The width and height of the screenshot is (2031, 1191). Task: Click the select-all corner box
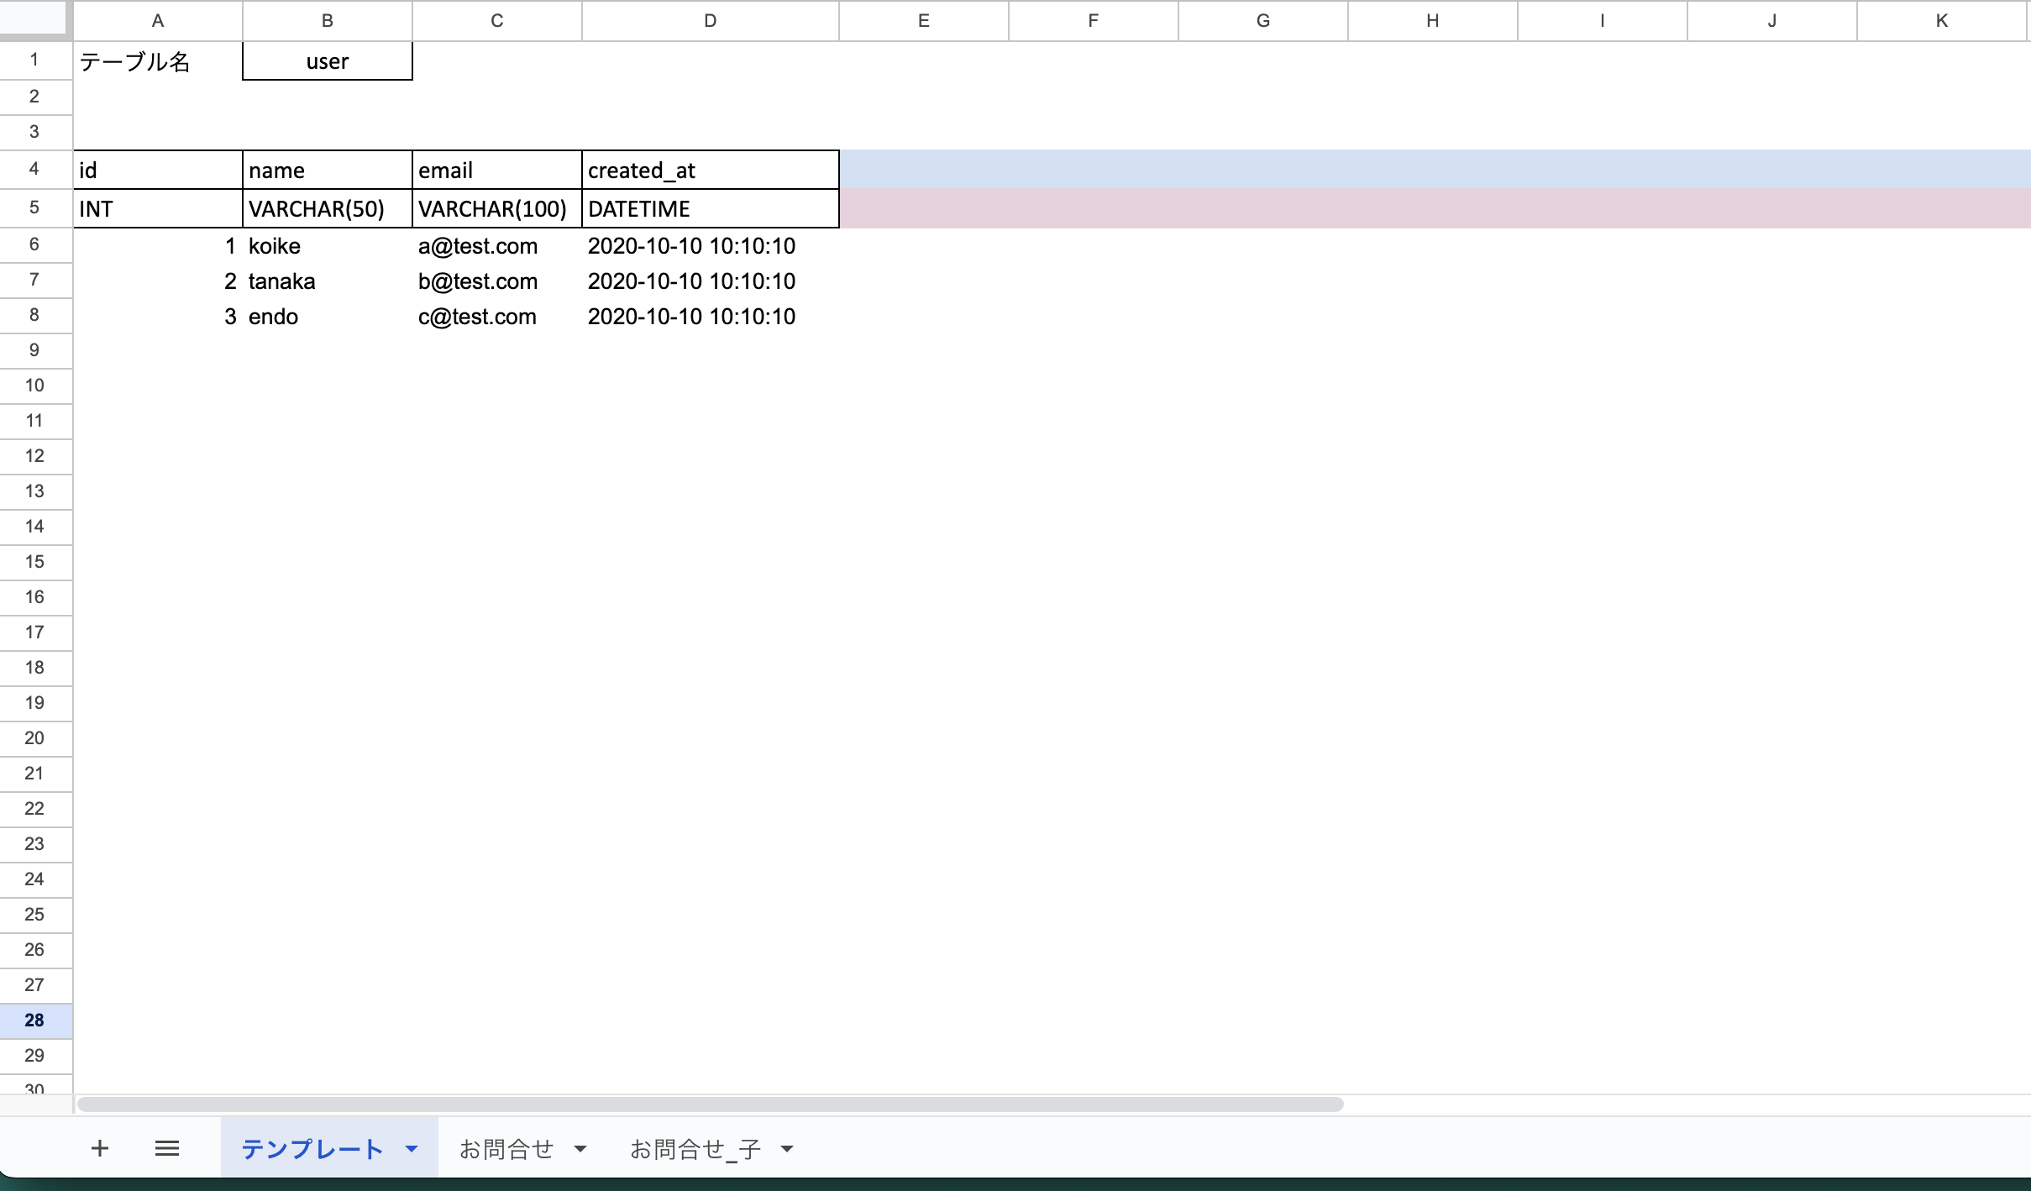pyautogui.click(x=34, y=18)
